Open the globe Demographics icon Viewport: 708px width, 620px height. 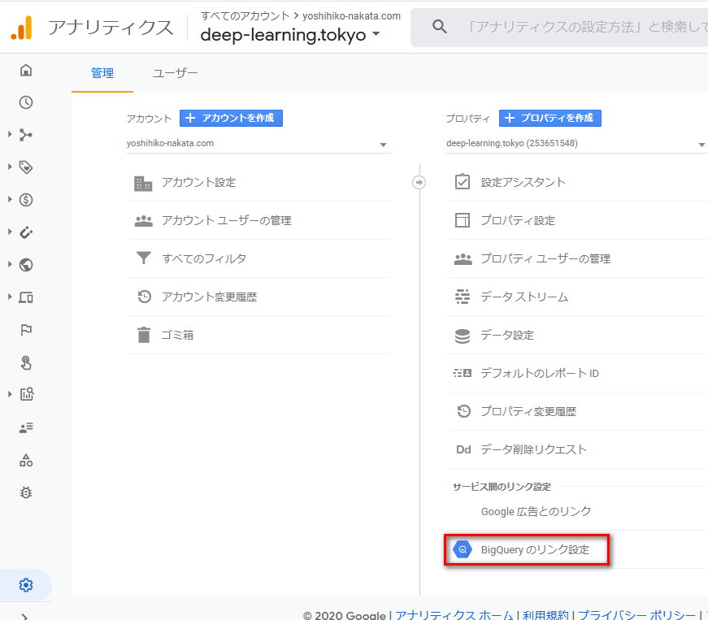(26, 265)
